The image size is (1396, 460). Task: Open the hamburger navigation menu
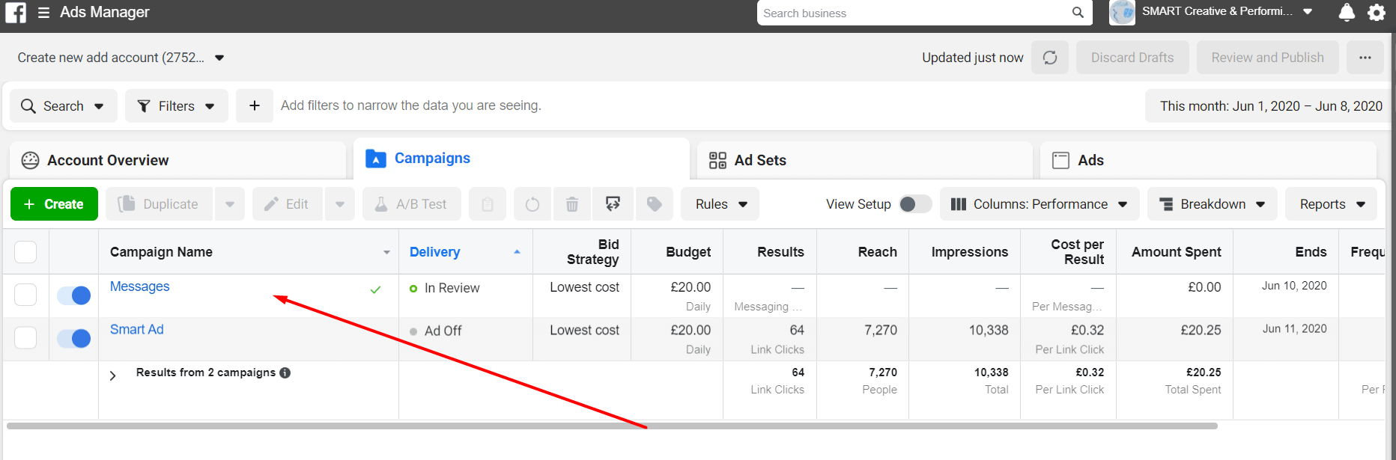click(44, 13)
